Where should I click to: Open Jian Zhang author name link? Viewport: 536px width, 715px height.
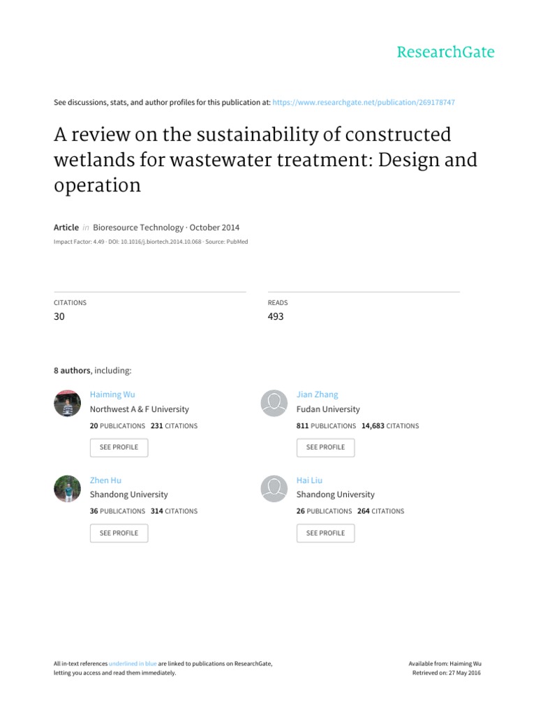(317, 395)
